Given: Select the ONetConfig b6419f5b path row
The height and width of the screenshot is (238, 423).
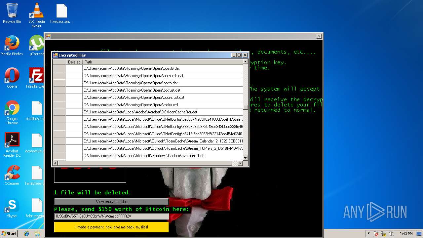Looking at the screenshot, I should pos(163,134).
